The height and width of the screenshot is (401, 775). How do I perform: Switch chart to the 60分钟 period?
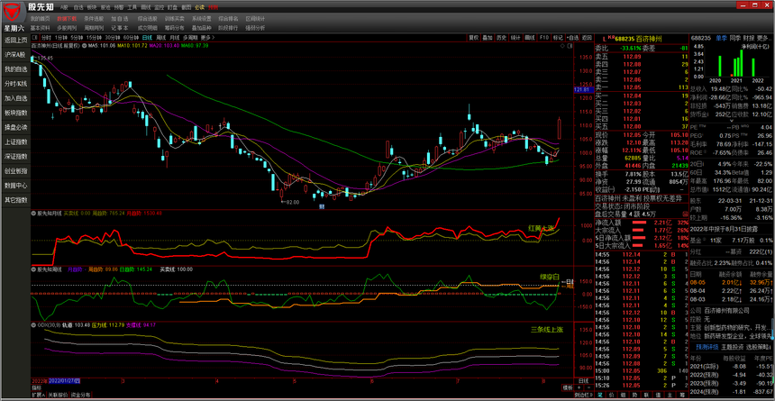pos(131,38)
